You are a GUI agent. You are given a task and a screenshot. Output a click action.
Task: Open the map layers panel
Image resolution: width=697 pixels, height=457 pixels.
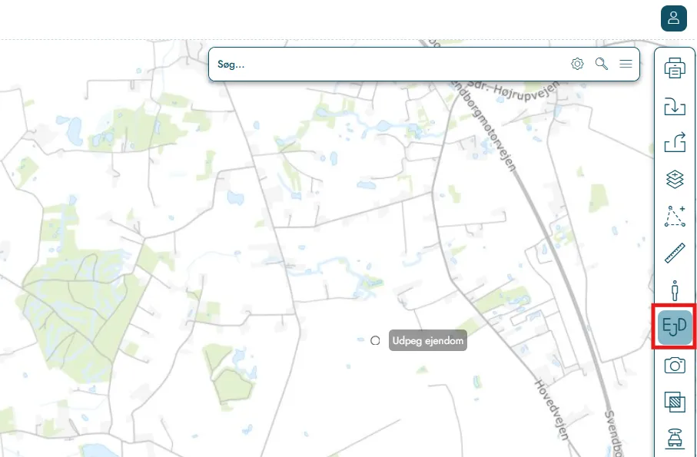pos(674,180)
